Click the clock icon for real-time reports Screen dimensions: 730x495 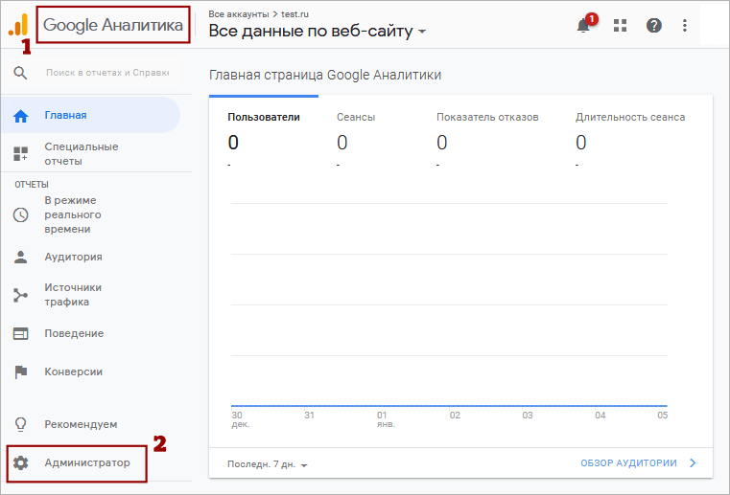[x=20, y=214]
